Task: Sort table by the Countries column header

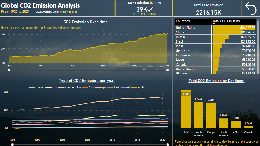Action: 183,21
